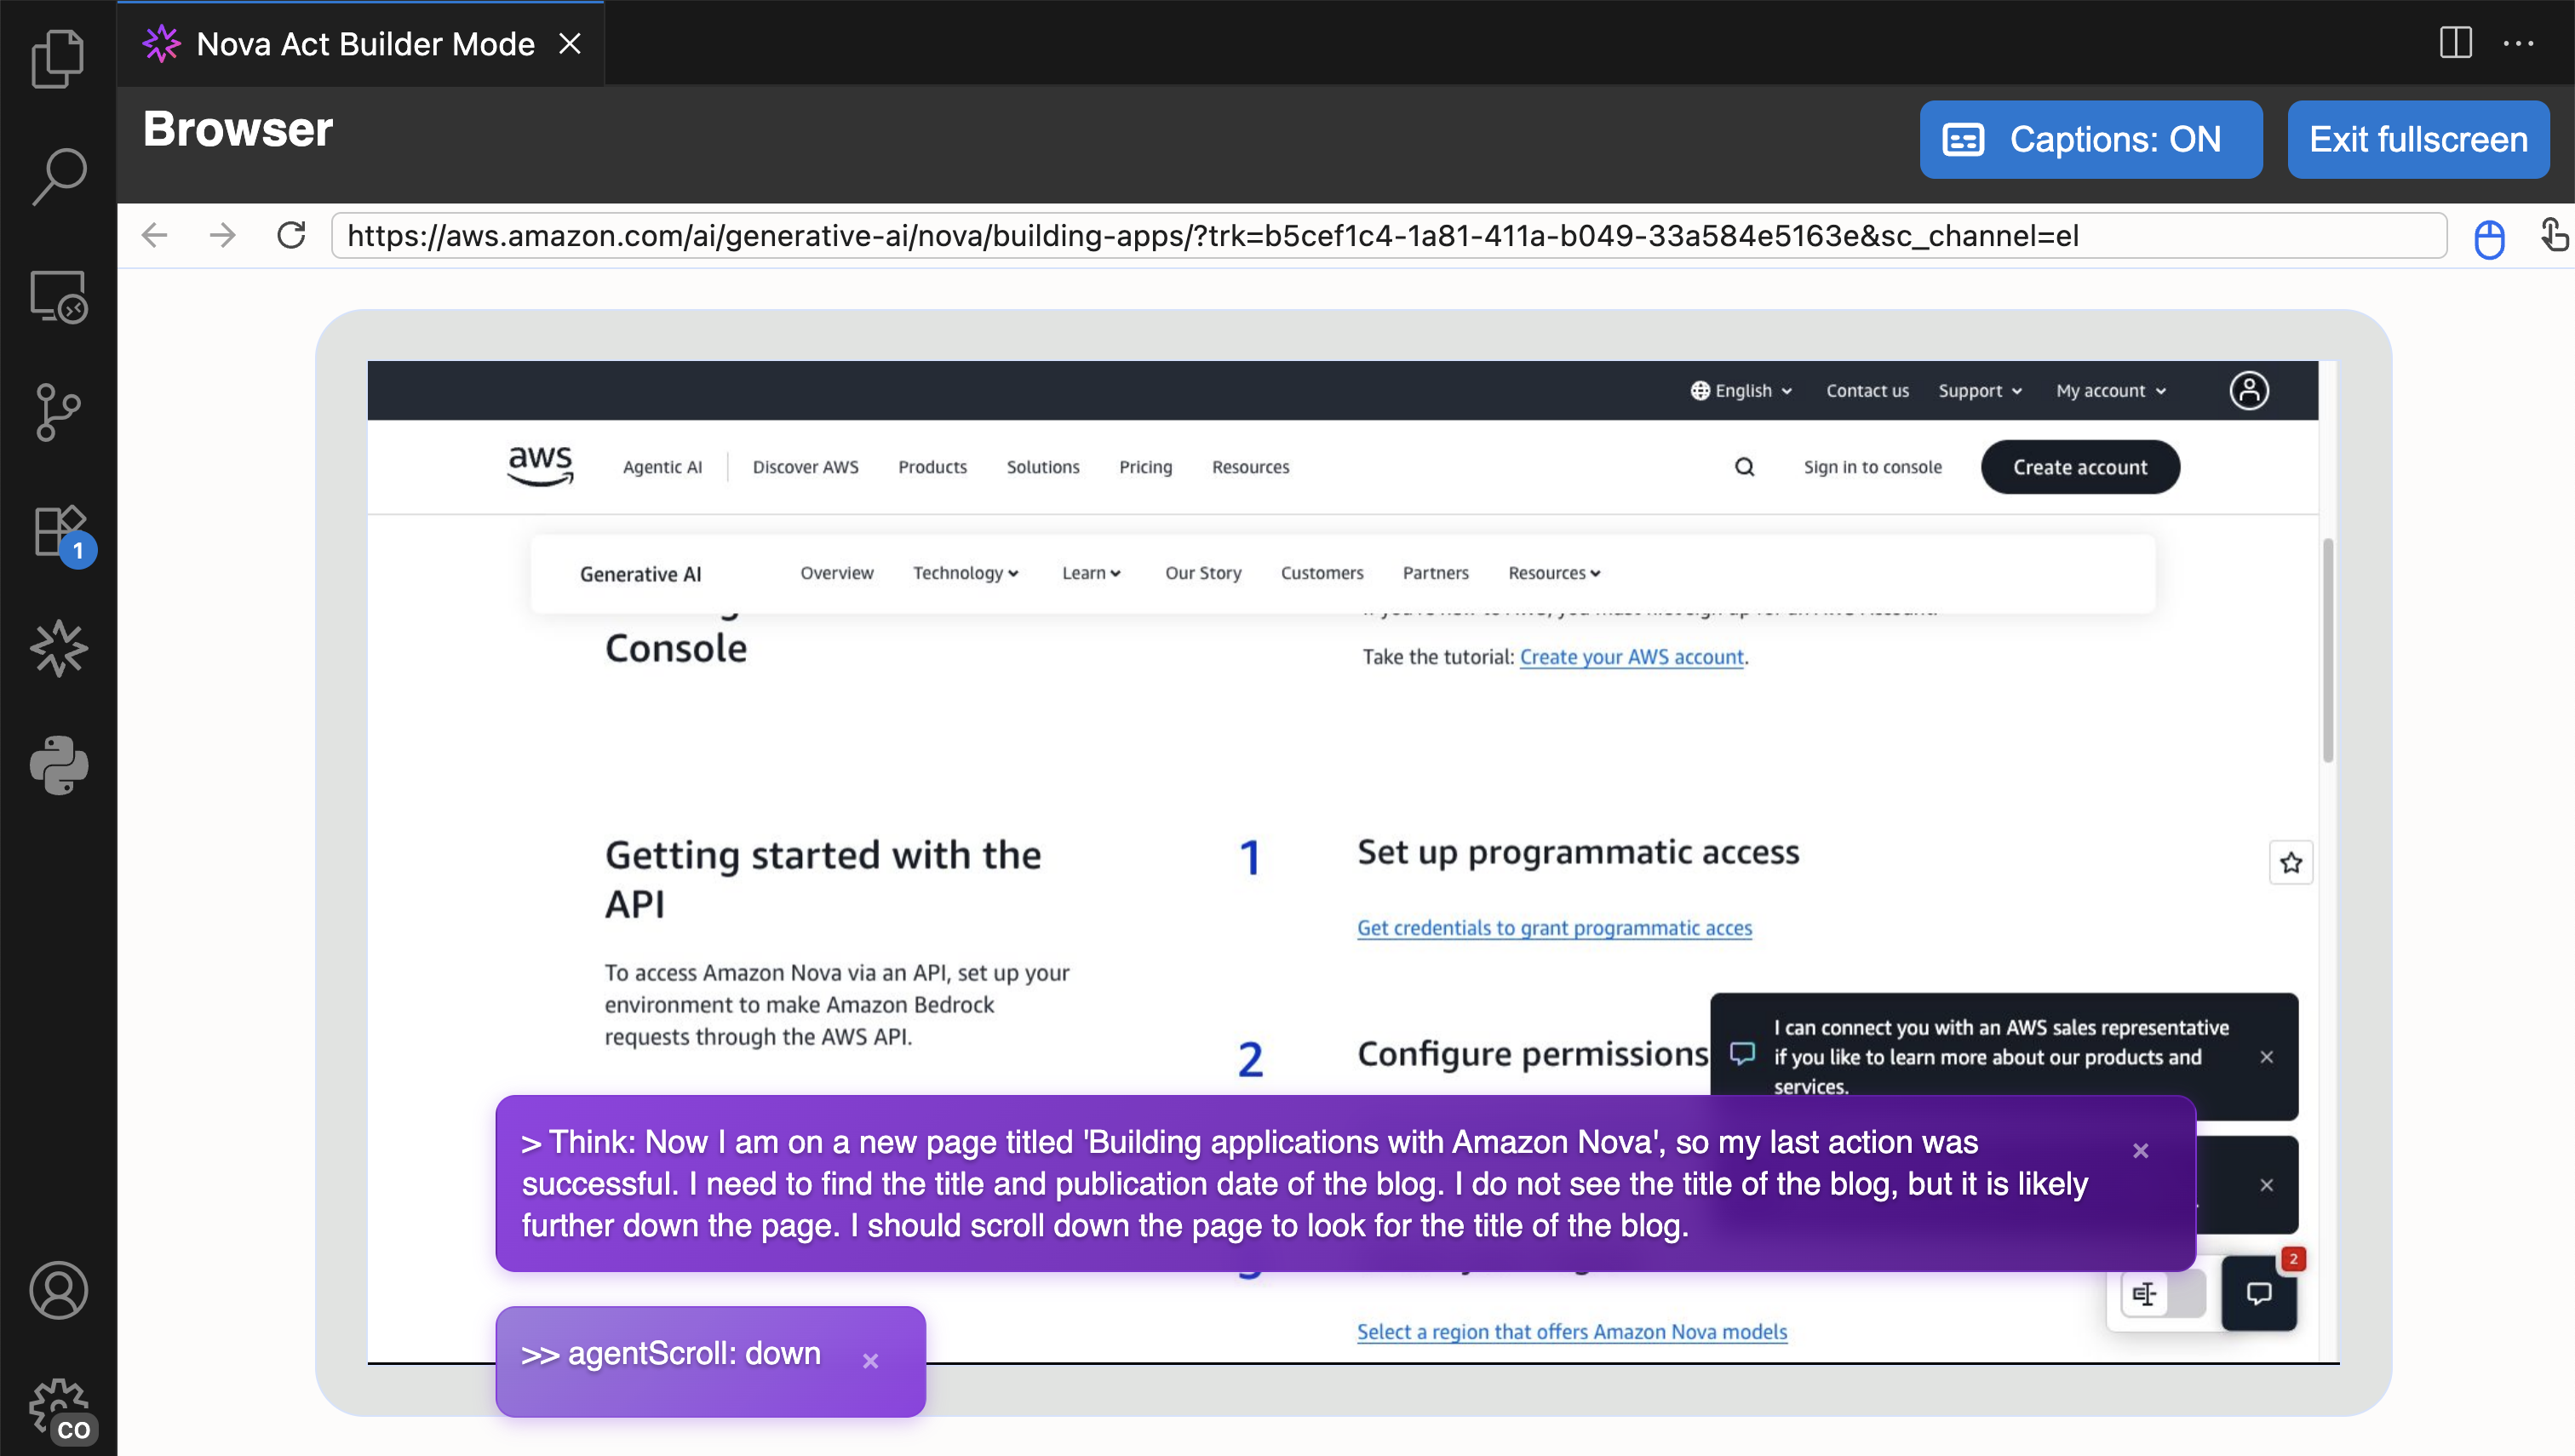Open the Search view in the activity bar
The image size is (2575, 1456).
point(58,176)
